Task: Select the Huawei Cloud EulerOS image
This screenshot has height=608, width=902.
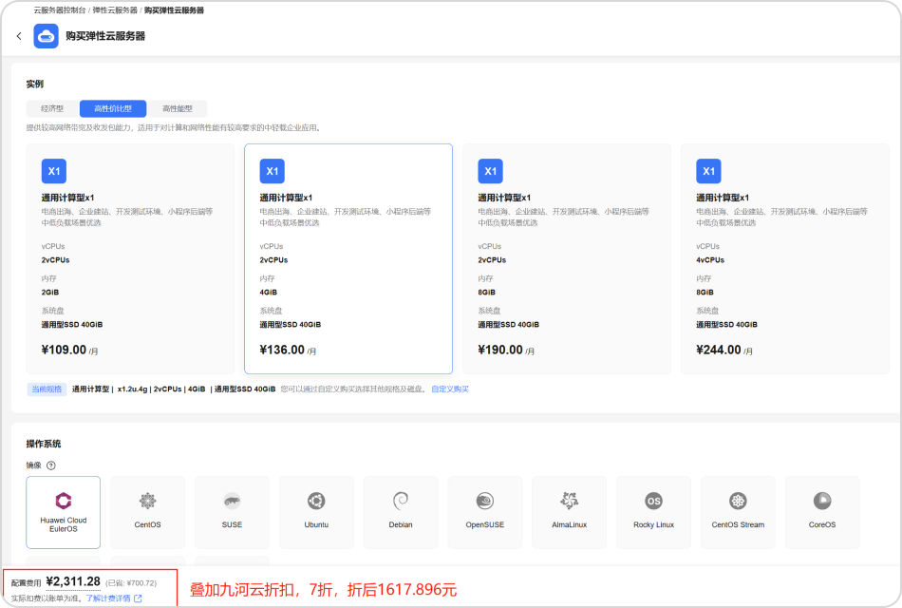Action: (x=64, y=512)
